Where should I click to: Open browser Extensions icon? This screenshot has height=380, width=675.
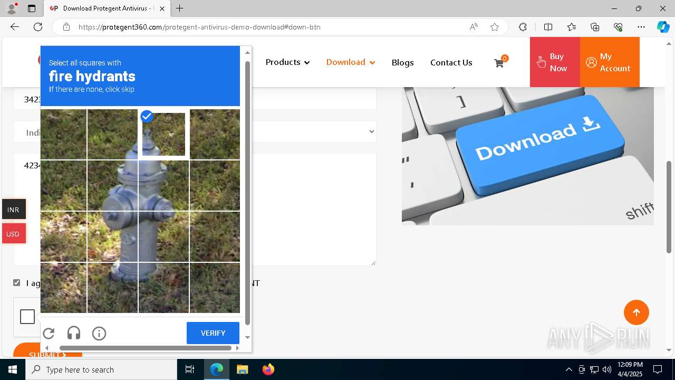(x=523, y=27)
